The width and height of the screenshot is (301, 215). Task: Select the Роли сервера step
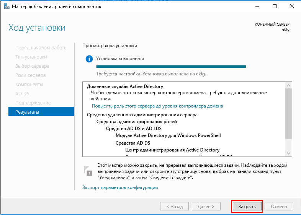point(31,75)
